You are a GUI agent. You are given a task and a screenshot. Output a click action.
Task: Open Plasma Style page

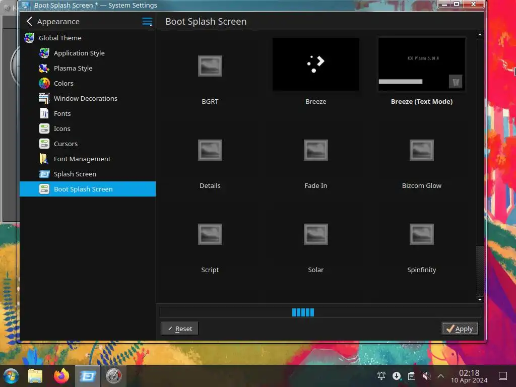coord(73,68)
